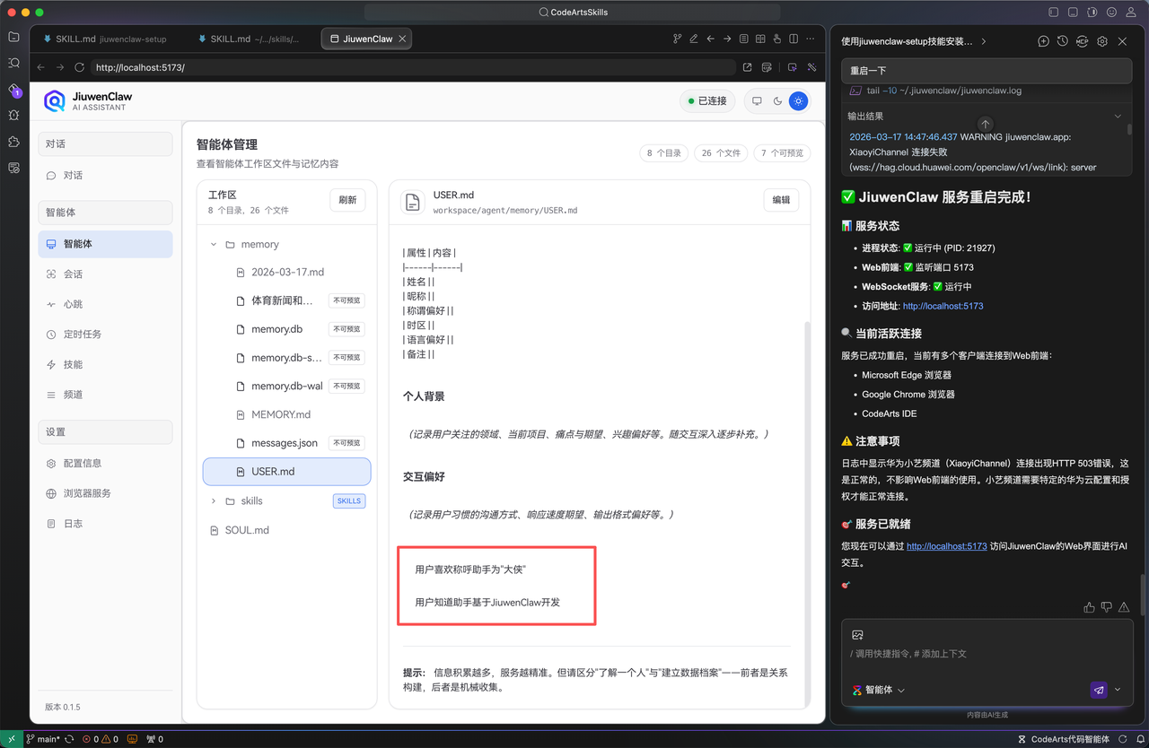This screenshot has width=1149, height=748.
Task: Open 日志 in the sidebar
Action: click(x=105, y=524)
